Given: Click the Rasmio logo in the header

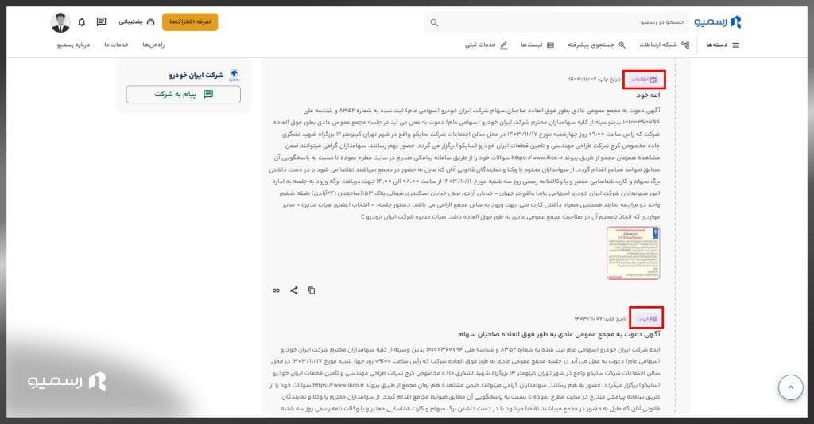Looking at the screenshot, I should click(718, 21).
